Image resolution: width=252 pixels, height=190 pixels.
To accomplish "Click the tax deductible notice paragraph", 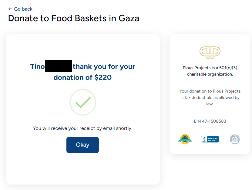I will click(210, 97).
